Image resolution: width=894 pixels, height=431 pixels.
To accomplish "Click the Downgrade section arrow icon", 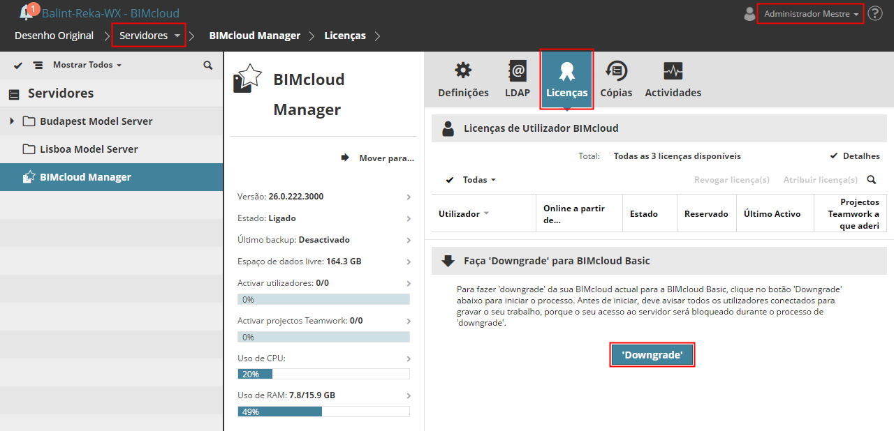I will point(448,261).
